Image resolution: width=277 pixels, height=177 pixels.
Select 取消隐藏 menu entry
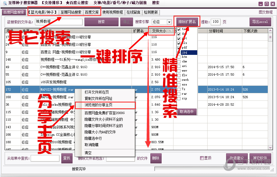pos(91,145)
